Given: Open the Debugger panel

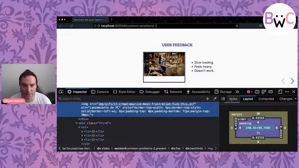Looking at the screenshot, I should 149,92.
